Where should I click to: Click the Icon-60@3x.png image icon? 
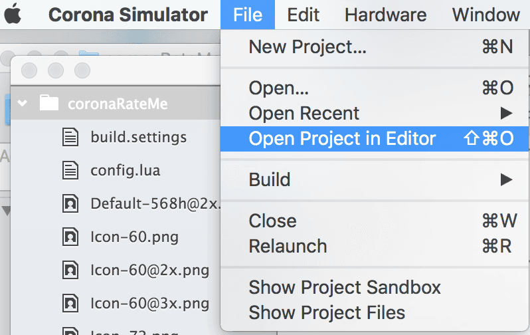coord(70,304)
